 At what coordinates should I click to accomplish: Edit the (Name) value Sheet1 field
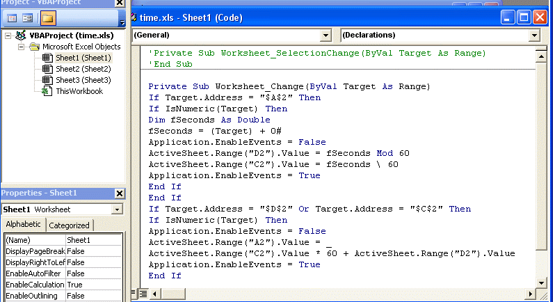94,240
